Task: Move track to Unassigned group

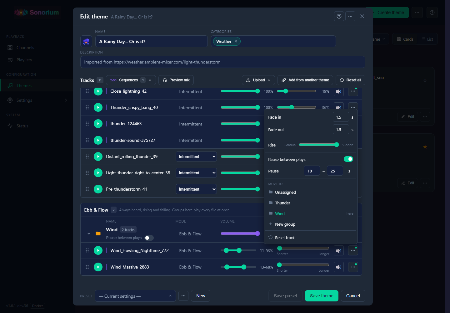Action: click(311, 192)
